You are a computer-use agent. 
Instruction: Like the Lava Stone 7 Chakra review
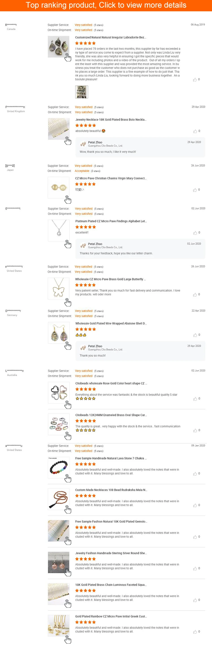tap(195, 474)
